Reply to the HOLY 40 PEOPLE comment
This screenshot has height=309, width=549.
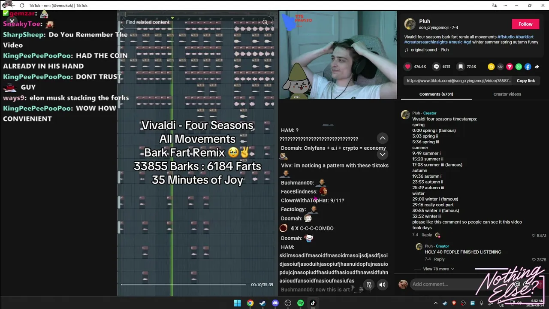pyautogui.click(x=439, y=260)
